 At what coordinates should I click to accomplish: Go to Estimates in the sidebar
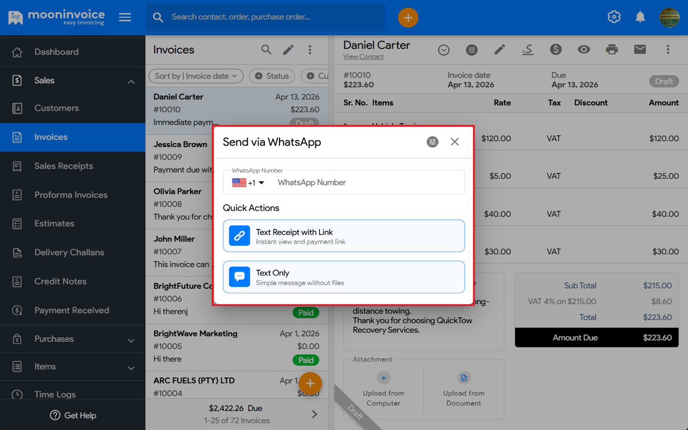[54, 224]
